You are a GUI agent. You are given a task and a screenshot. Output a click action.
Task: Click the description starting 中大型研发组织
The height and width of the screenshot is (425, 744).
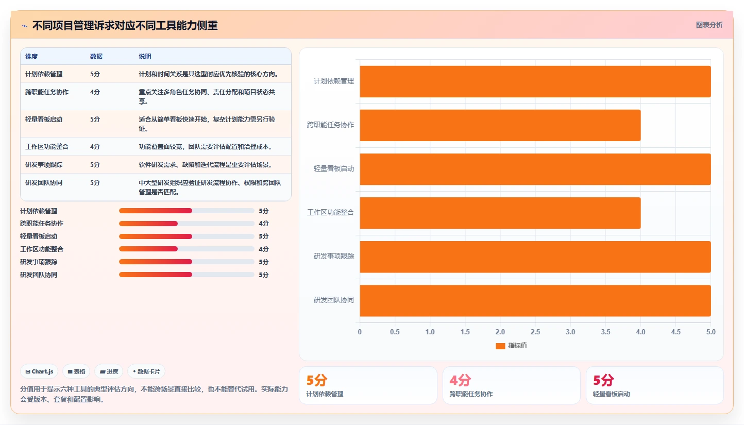(210, 187)
